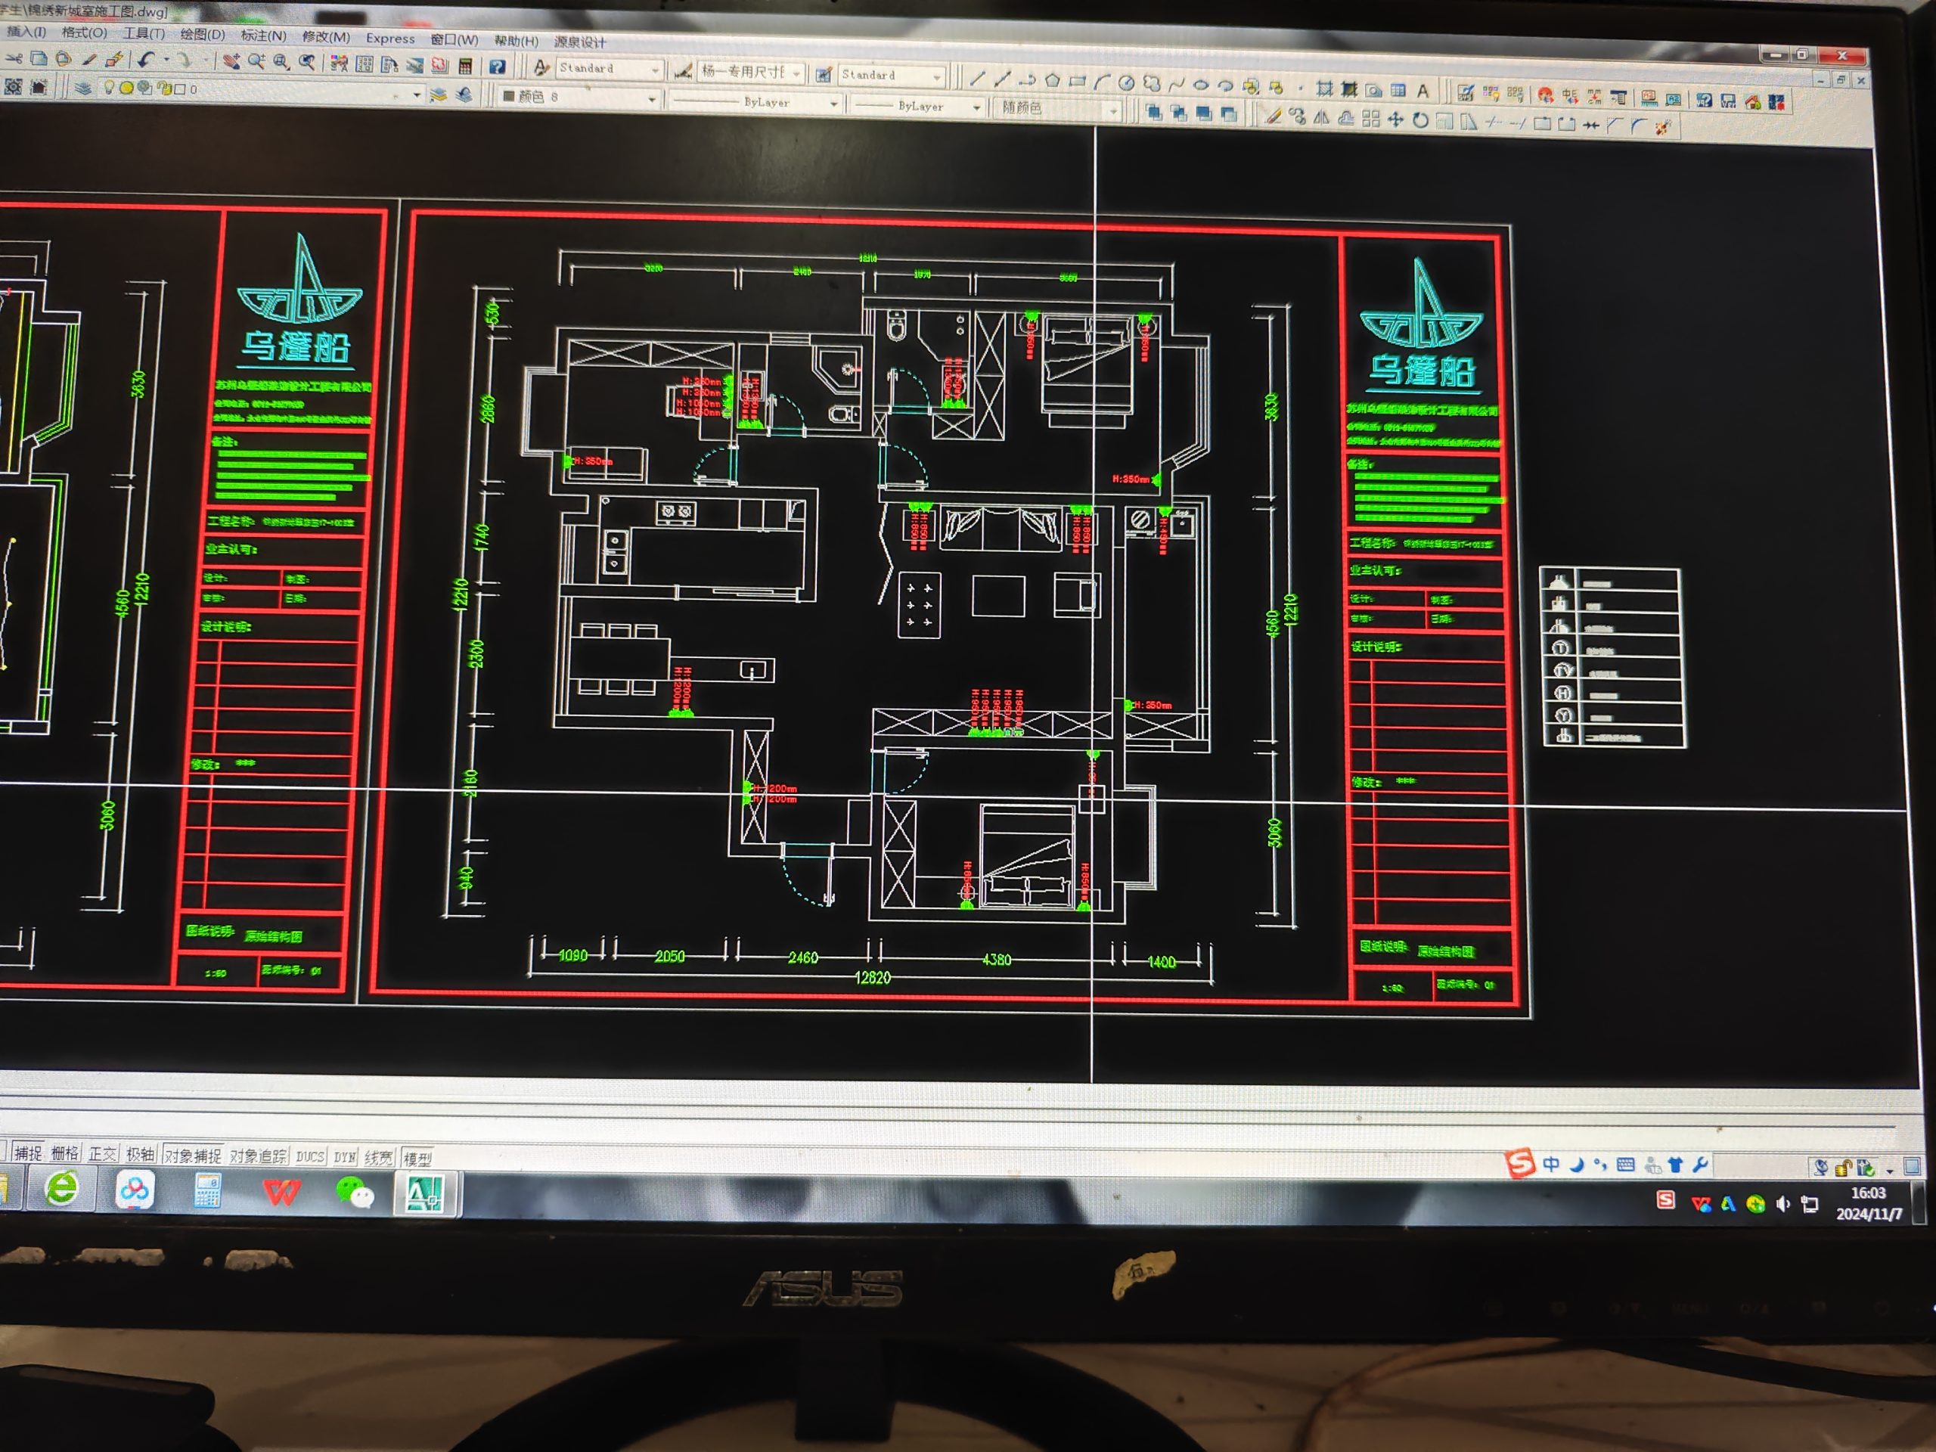Screen dimensions: 1936x1452
Task: Open WeChat from the taskbar
Action: [354, 1192]
